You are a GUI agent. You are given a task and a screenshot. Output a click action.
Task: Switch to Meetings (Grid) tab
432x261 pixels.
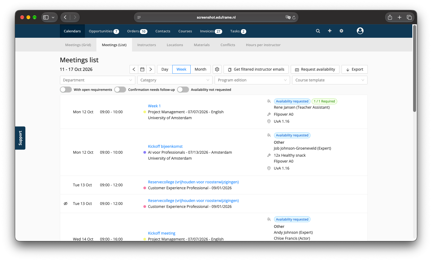point(78,45)
